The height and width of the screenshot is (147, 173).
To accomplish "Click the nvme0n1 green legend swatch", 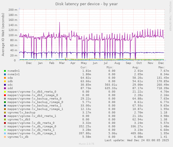I will pos(5,71).
